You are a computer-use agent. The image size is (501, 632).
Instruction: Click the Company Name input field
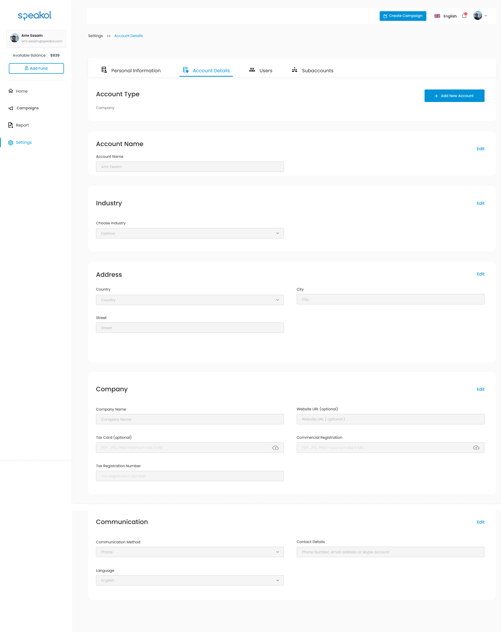[x=190, y=419]
